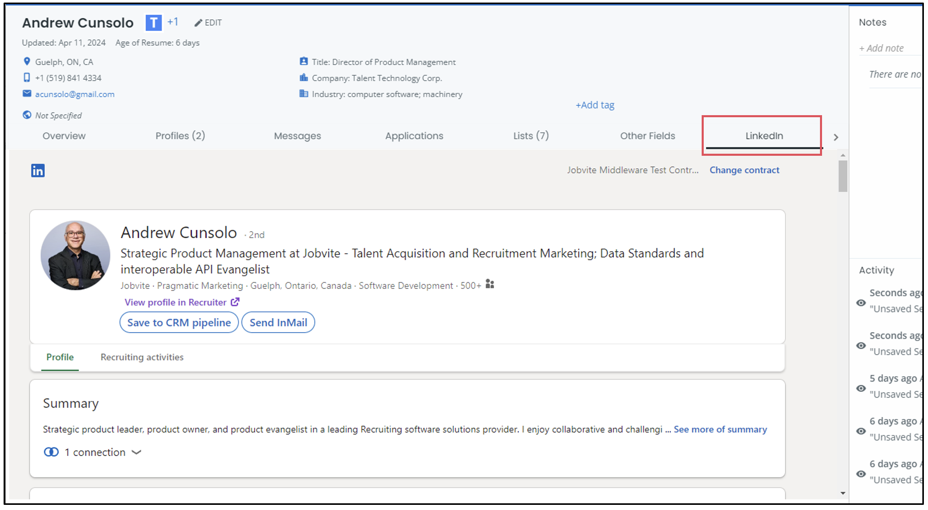Select the Profile sub-tab
The width and height of the screenshot is (928, 510).
click(x=60, y=357)
